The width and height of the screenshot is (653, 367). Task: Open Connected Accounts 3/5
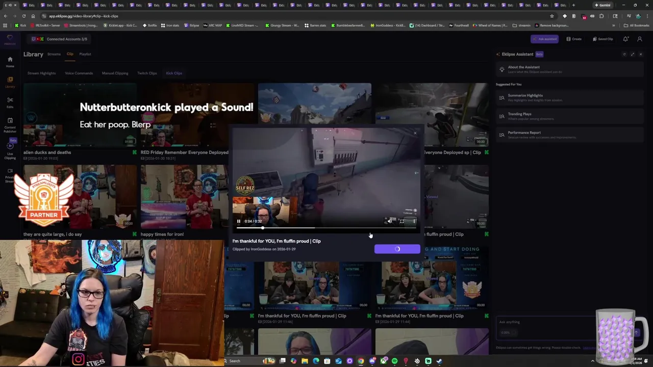pos(60,39)
